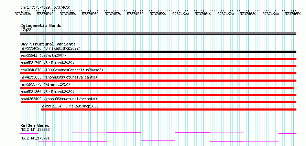
Task: Open the MSI2|NM_138962 gene label
Action: [35, 129]
